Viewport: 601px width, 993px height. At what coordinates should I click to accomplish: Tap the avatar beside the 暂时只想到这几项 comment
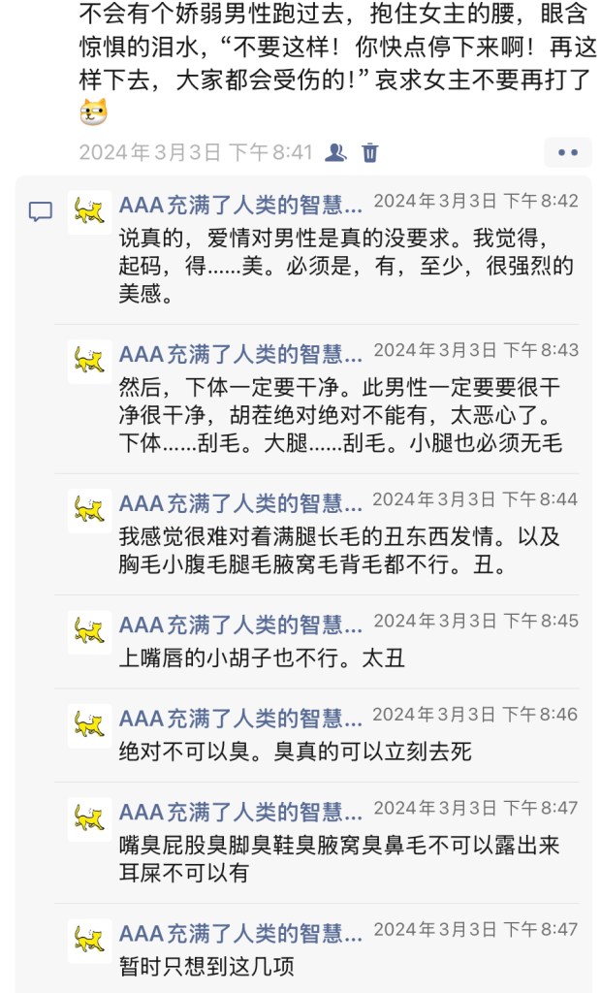[89, 941]
